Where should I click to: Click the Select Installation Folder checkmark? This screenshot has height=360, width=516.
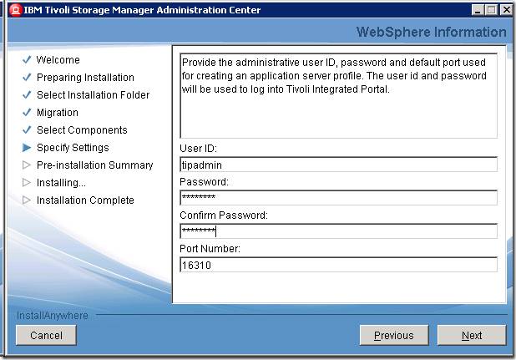tap(27, 95)
